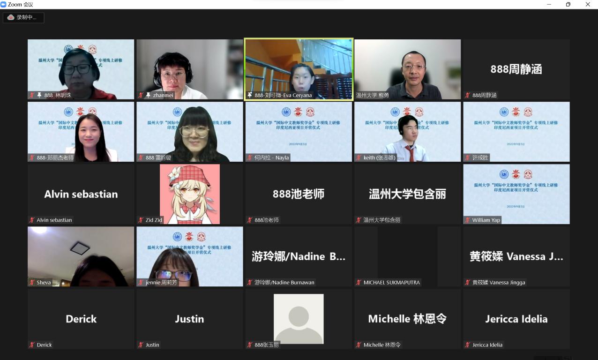Click the keith (张志雄) video tile
The height and width of the screenshot is (360, 598).
[x=407, y=131]
